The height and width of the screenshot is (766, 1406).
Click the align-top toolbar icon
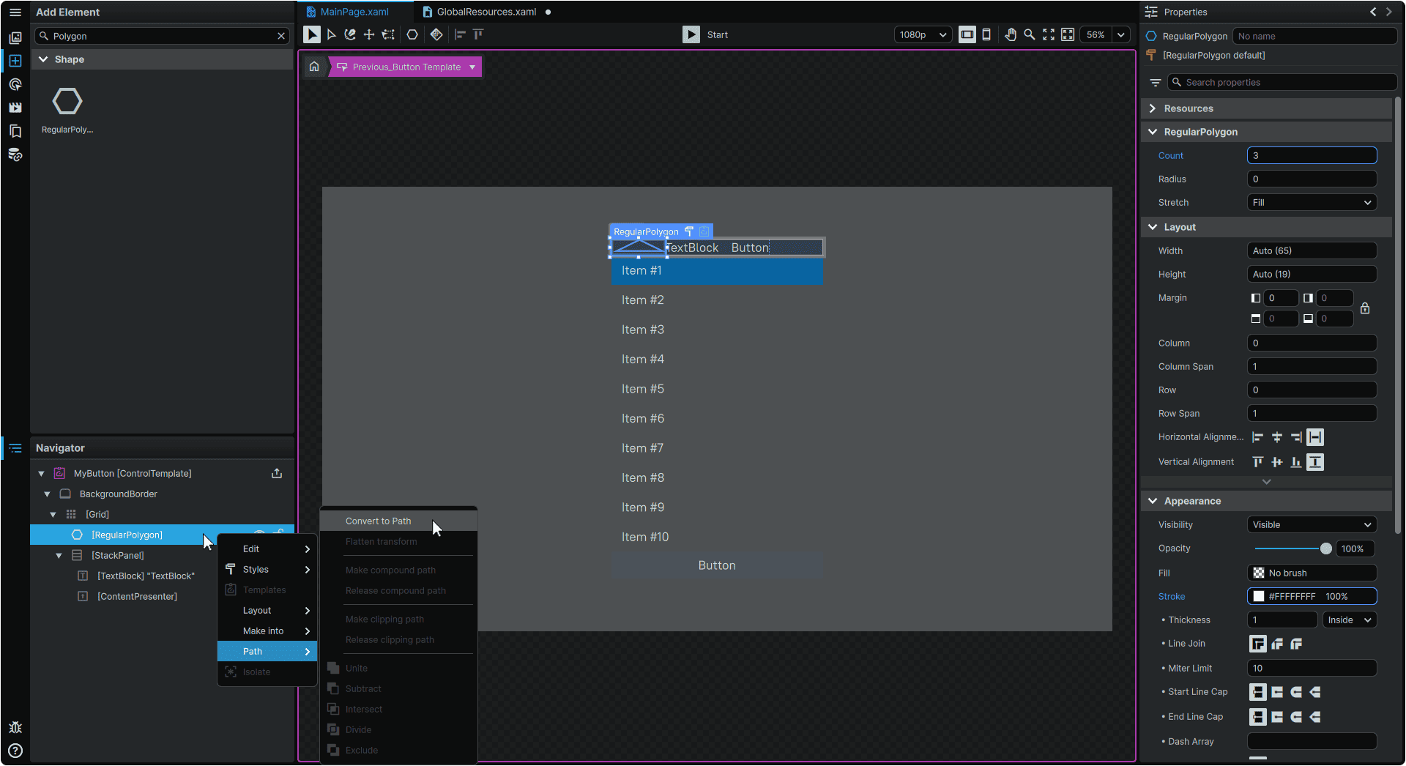point(478,34)
